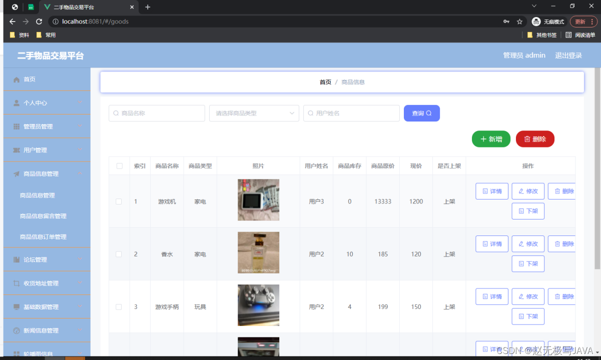Click the chart icon for 论坛管理

click(17, 259)
